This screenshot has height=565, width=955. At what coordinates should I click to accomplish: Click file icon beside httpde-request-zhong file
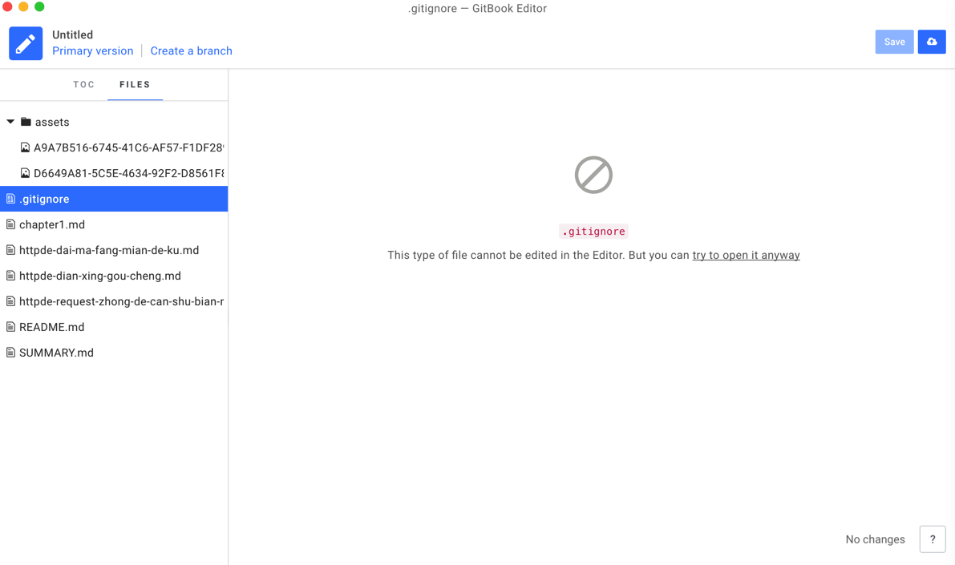click(10, 301)
